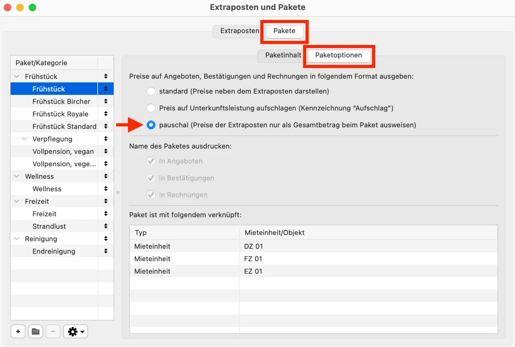Click the sort handle for the Frühstück category row
The image size is (515, 347).
pos(106,76)
